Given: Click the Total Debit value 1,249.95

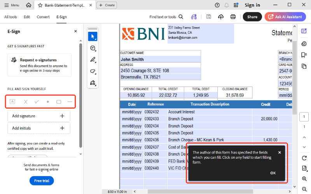Looking at the screenshot, I should (201, 95).
